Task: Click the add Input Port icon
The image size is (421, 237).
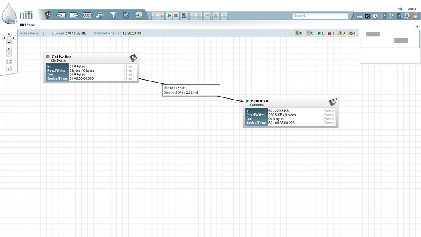Action: (61, 15)
